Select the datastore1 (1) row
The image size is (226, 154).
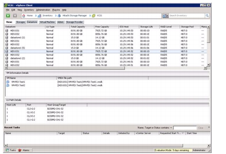pyautogui.click(x=106, y=38)
